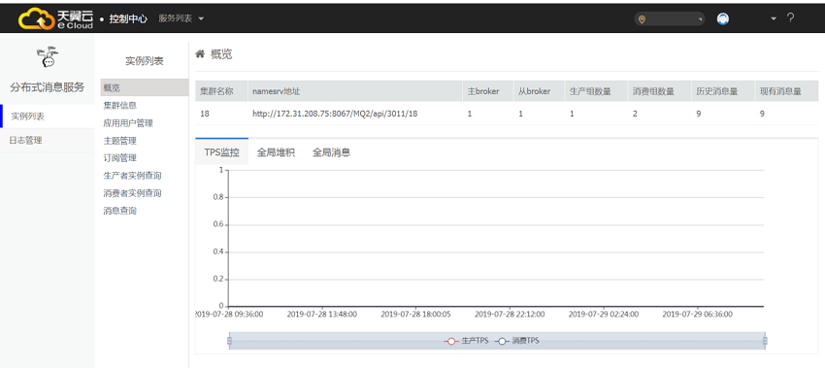
Task: Open the help question mark icon
Action: (790, 17)
